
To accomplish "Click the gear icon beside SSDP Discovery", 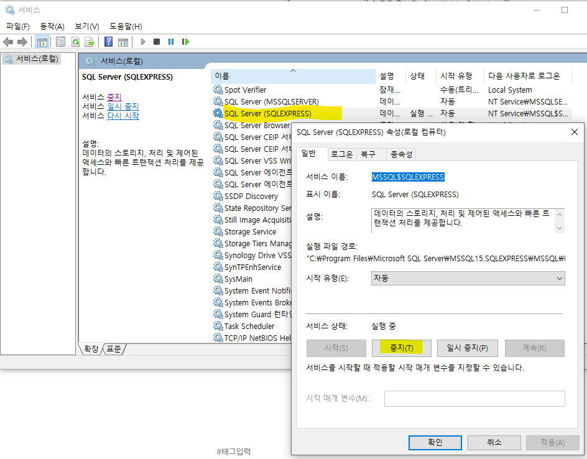I will coord(218,196).
